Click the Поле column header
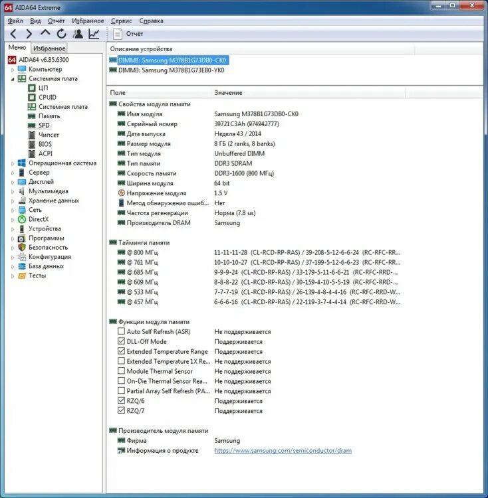 tap(159, 93)
